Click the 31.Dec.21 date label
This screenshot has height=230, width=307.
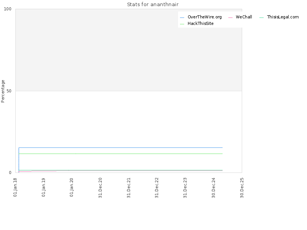click(x=129, y=188)
